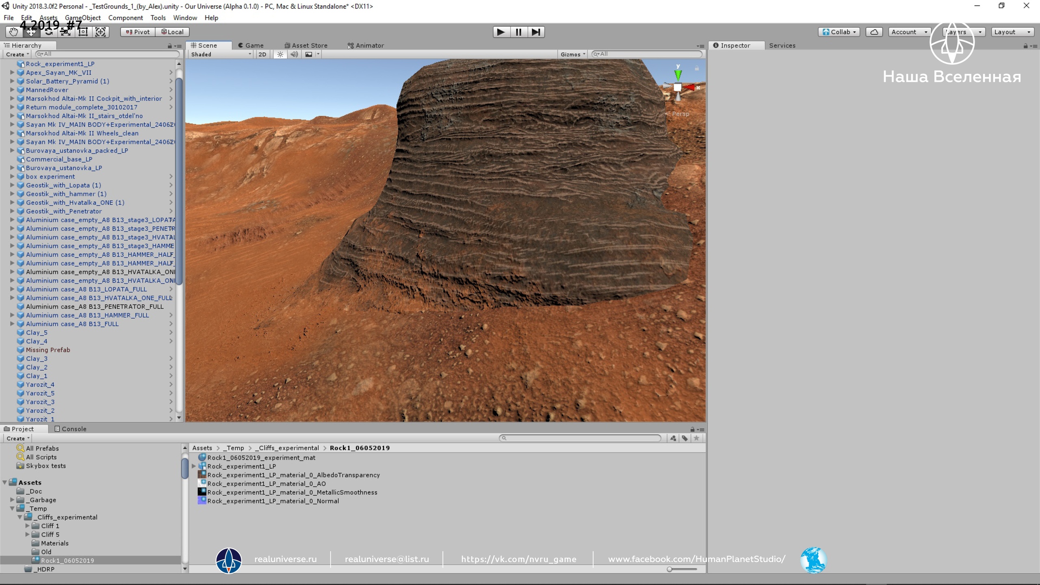Select the Hand tool in toolbar

tap(13, 32)
